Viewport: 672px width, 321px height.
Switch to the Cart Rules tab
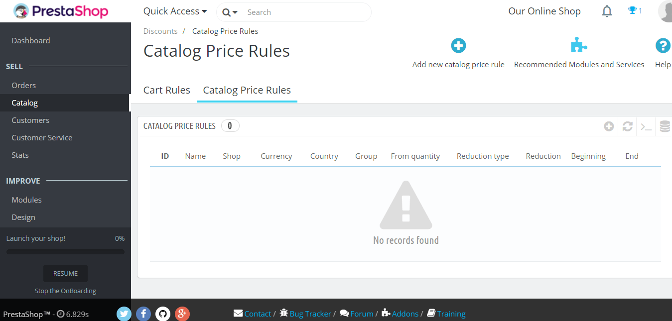point(166,90)
